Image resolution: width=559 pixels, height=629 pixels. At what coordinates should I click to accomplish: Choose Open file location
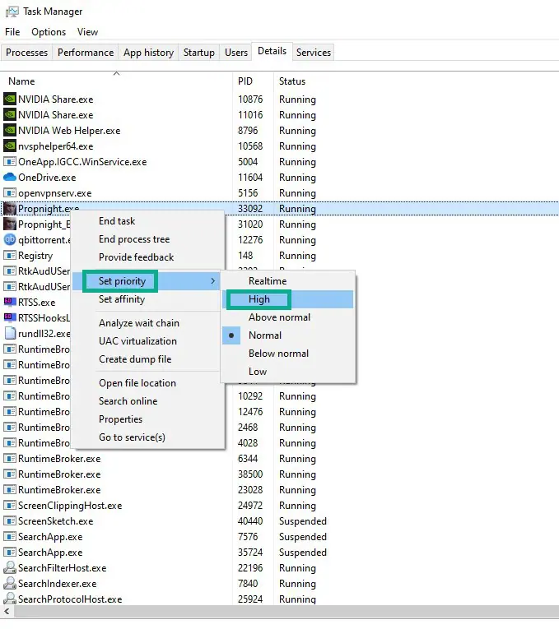(147, 383)
